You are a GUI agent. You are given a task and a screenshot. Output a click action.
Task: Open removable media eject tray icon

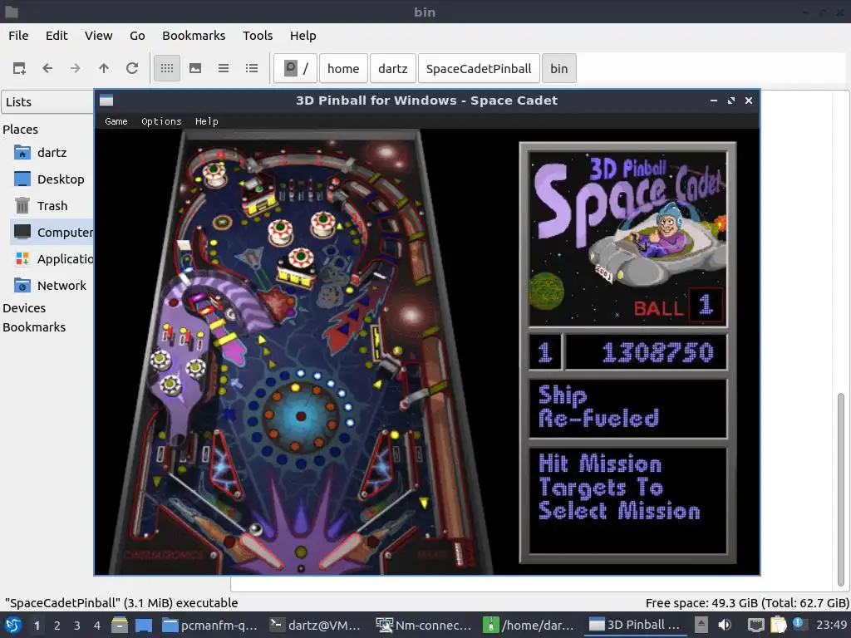pyautogui.click(x=701, y=626)
